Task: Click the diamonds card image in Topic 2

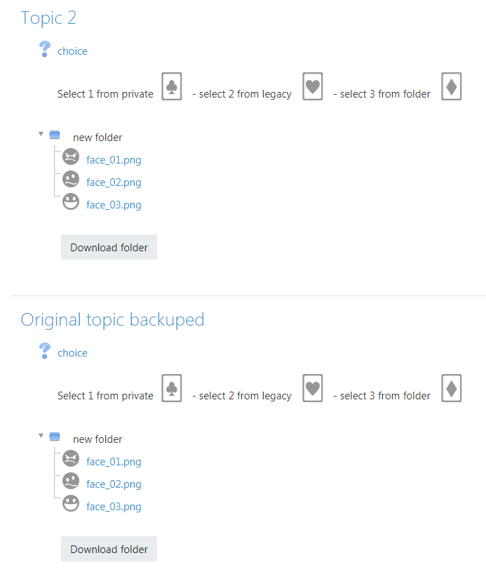Action: (452, 86)
